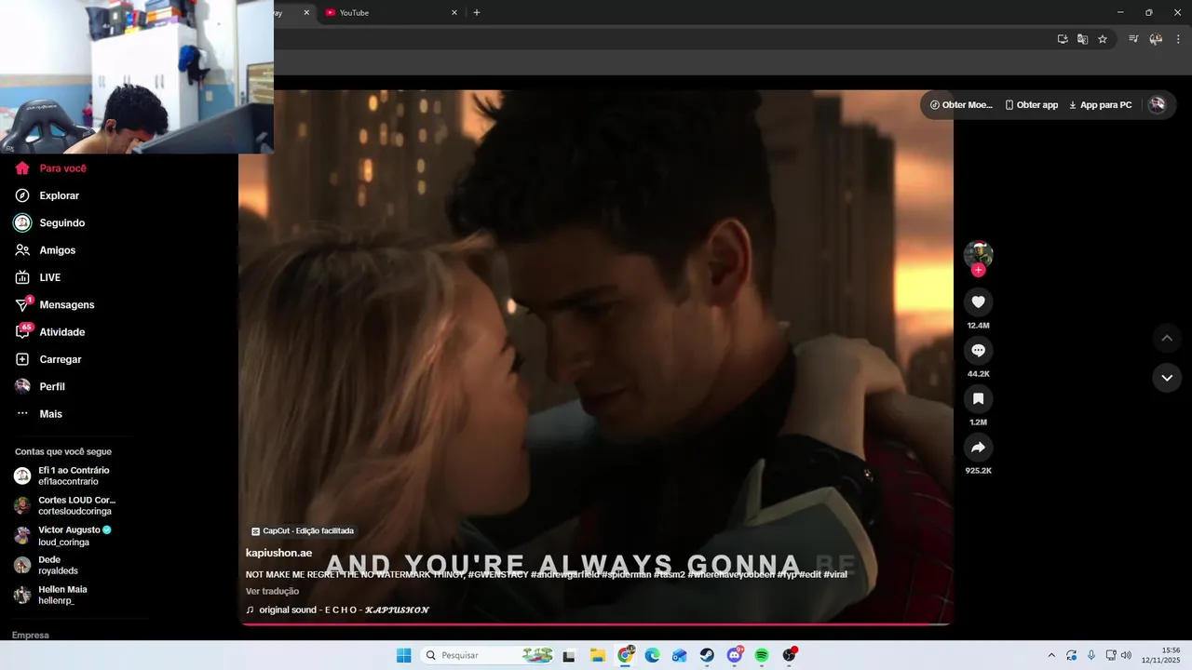Open a new browser tab
The height and width of the screenshot is (670, 1192).
[477, 13]
